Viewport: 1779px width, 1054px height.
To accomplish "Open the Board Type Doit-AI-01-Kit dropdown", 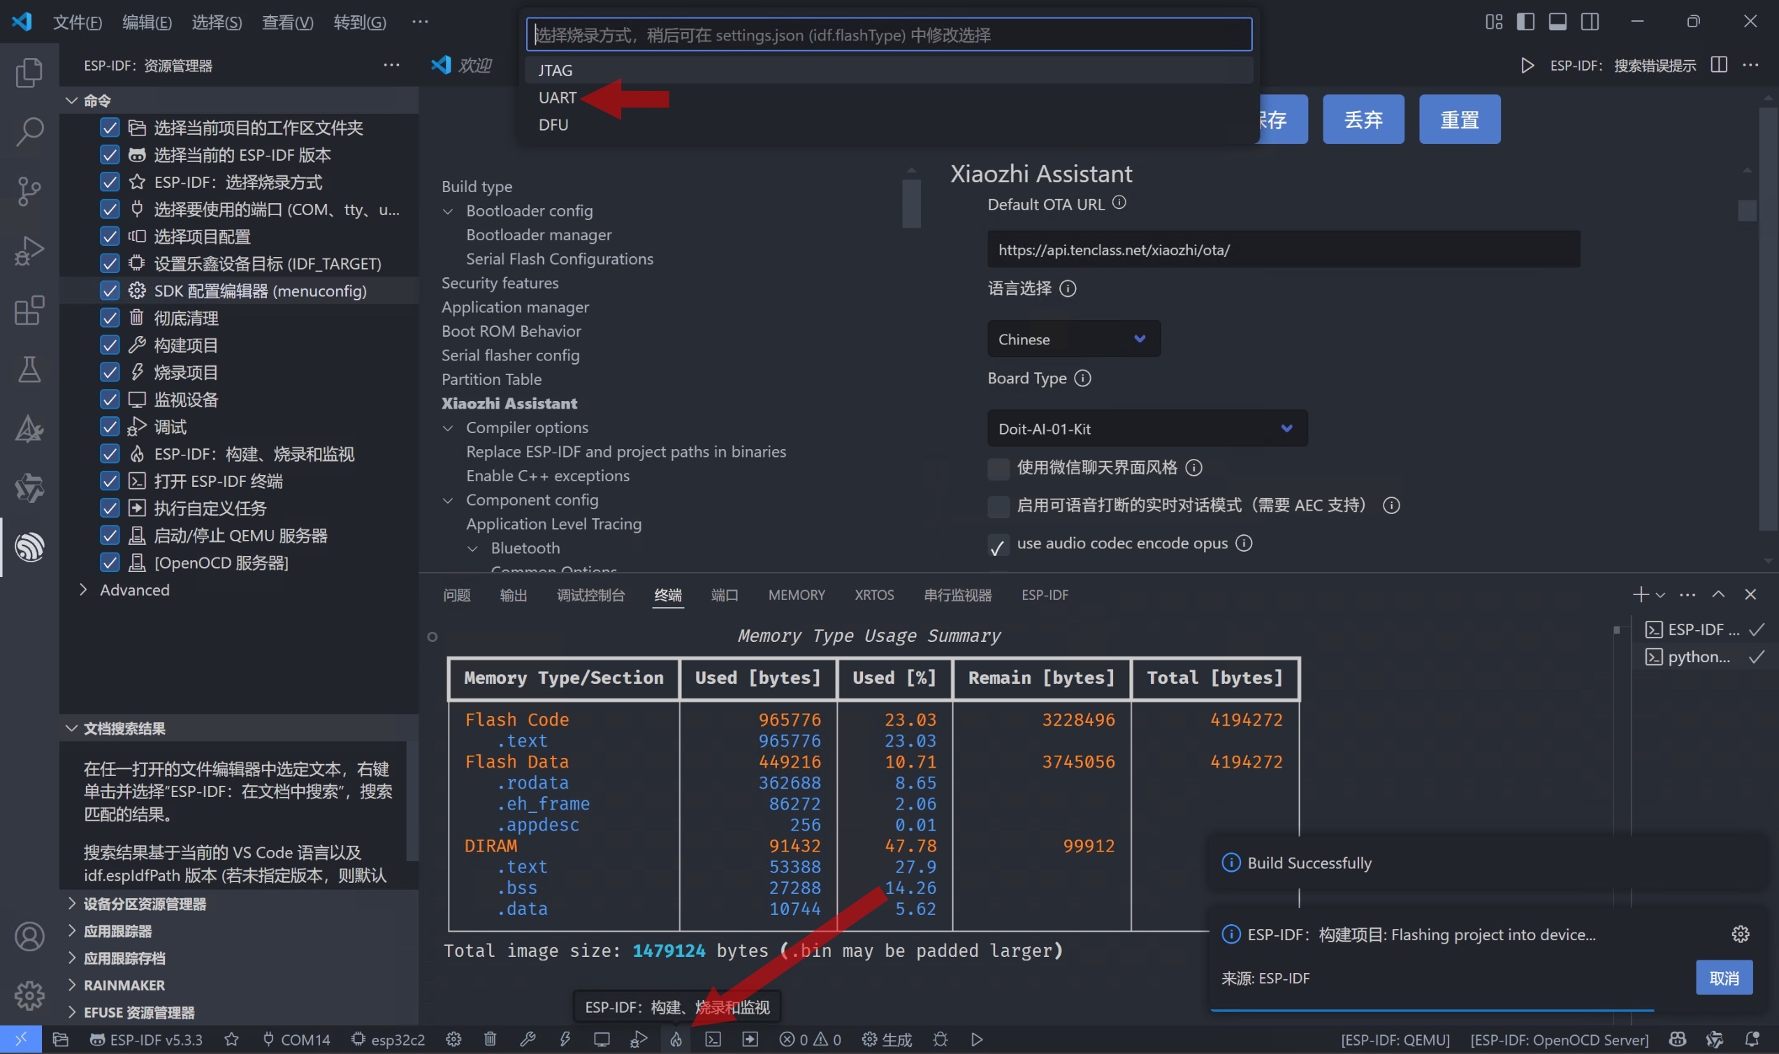I will pos(1147,428).
